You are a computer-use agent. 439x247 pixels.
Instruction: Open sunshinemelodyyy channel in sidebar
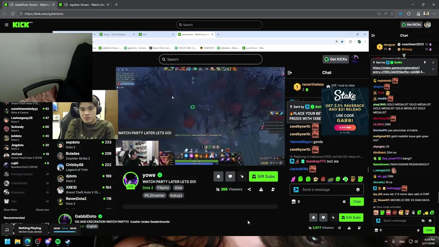point(26,111)
